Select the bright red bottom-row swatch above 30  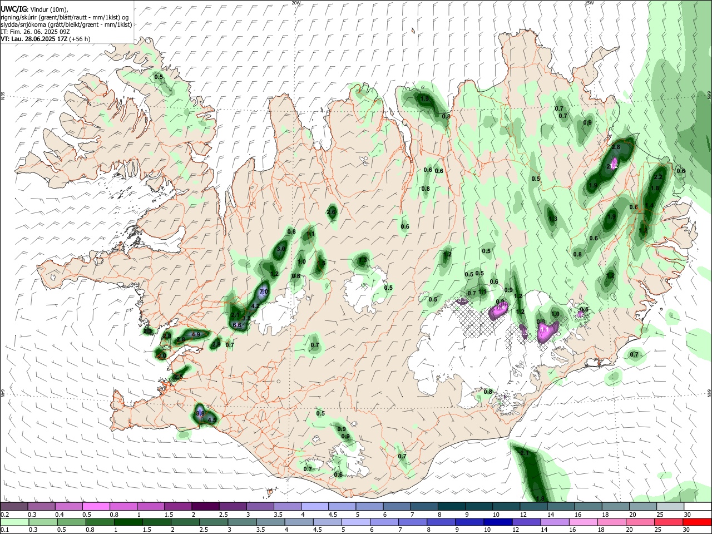point(698,522)
